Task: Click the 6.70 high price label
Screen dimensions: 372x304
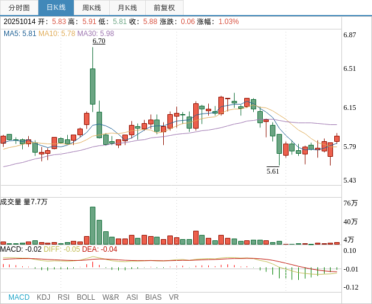Action: pyautogui.click(x=99, y=41)
